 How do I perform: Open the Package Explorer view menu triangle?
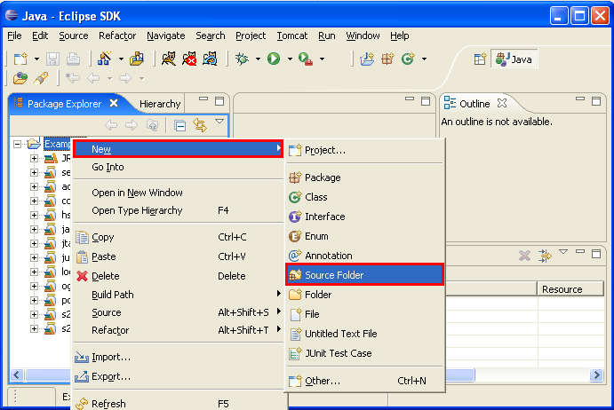pos(219,122)
